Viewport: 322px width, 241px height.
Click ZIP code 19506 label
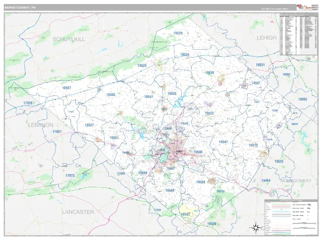point(111,95)
